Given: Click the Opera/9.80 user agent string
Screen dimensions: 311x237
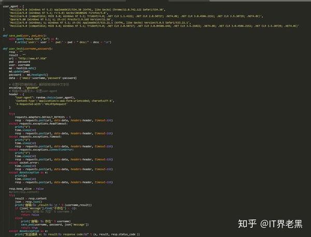Looking at the screenshot, I should coord(61,19).
